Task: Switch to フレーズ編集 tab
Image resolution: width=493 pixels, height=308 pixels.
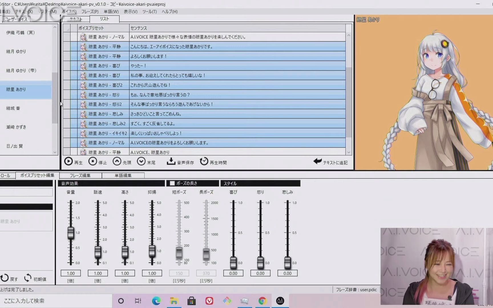Action: 80,175
